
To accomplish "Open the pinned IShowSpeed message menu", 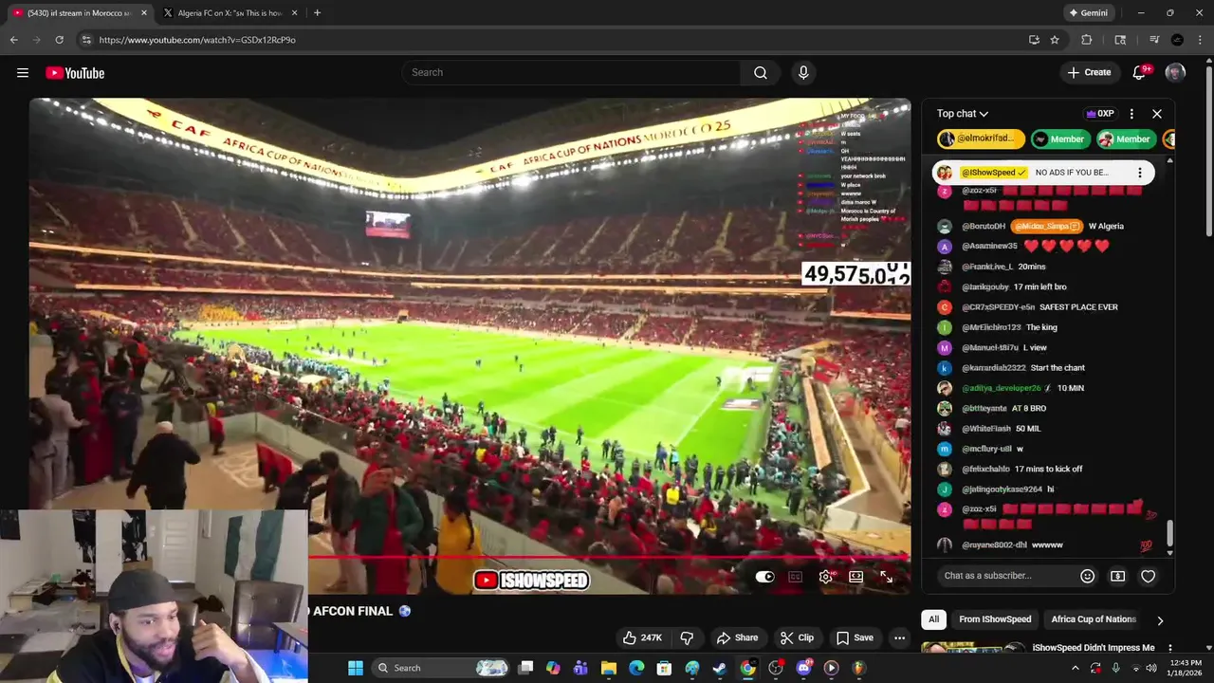I will [1140, 173].
